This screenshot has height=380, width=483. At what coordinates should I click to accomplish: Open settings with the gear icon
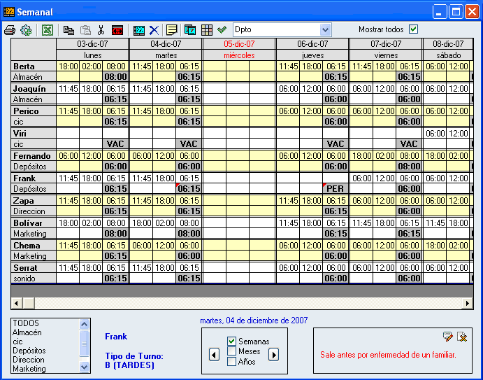coord(27,30)
